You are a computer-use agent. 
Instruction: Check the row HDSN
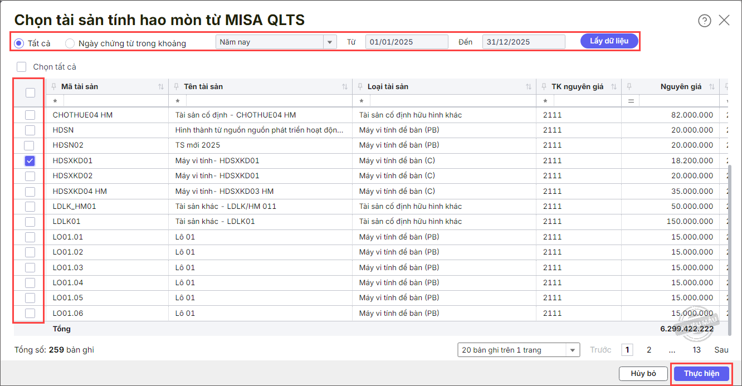click(30, 130)
